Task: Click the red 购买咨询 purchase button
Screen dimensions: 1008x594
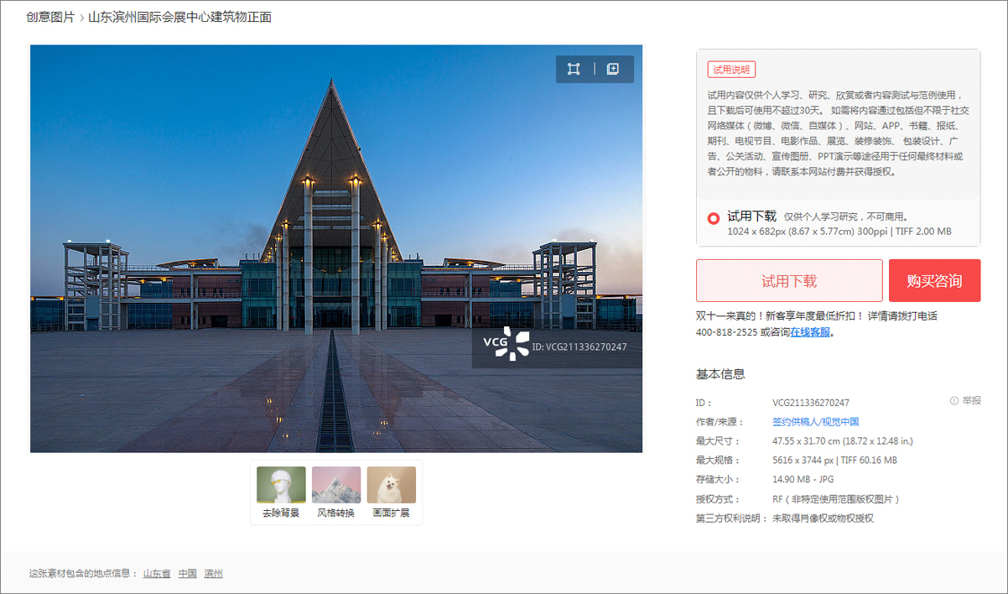Action: [934, 280]
